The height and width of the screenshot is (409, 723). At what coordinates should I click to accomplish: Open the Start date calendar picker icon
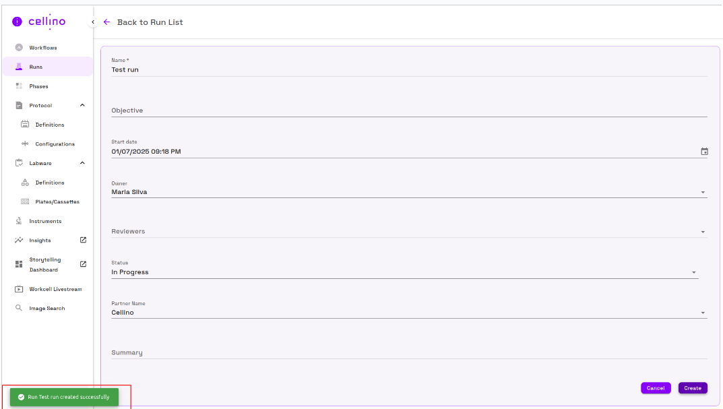coord(704,152)
